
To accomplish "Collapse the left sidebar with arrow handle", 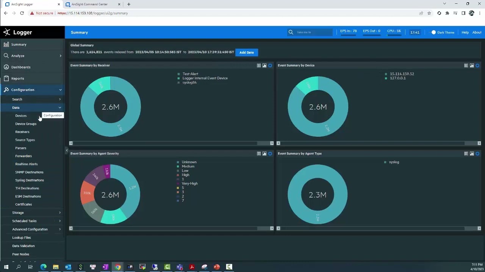I will (67, 150).
